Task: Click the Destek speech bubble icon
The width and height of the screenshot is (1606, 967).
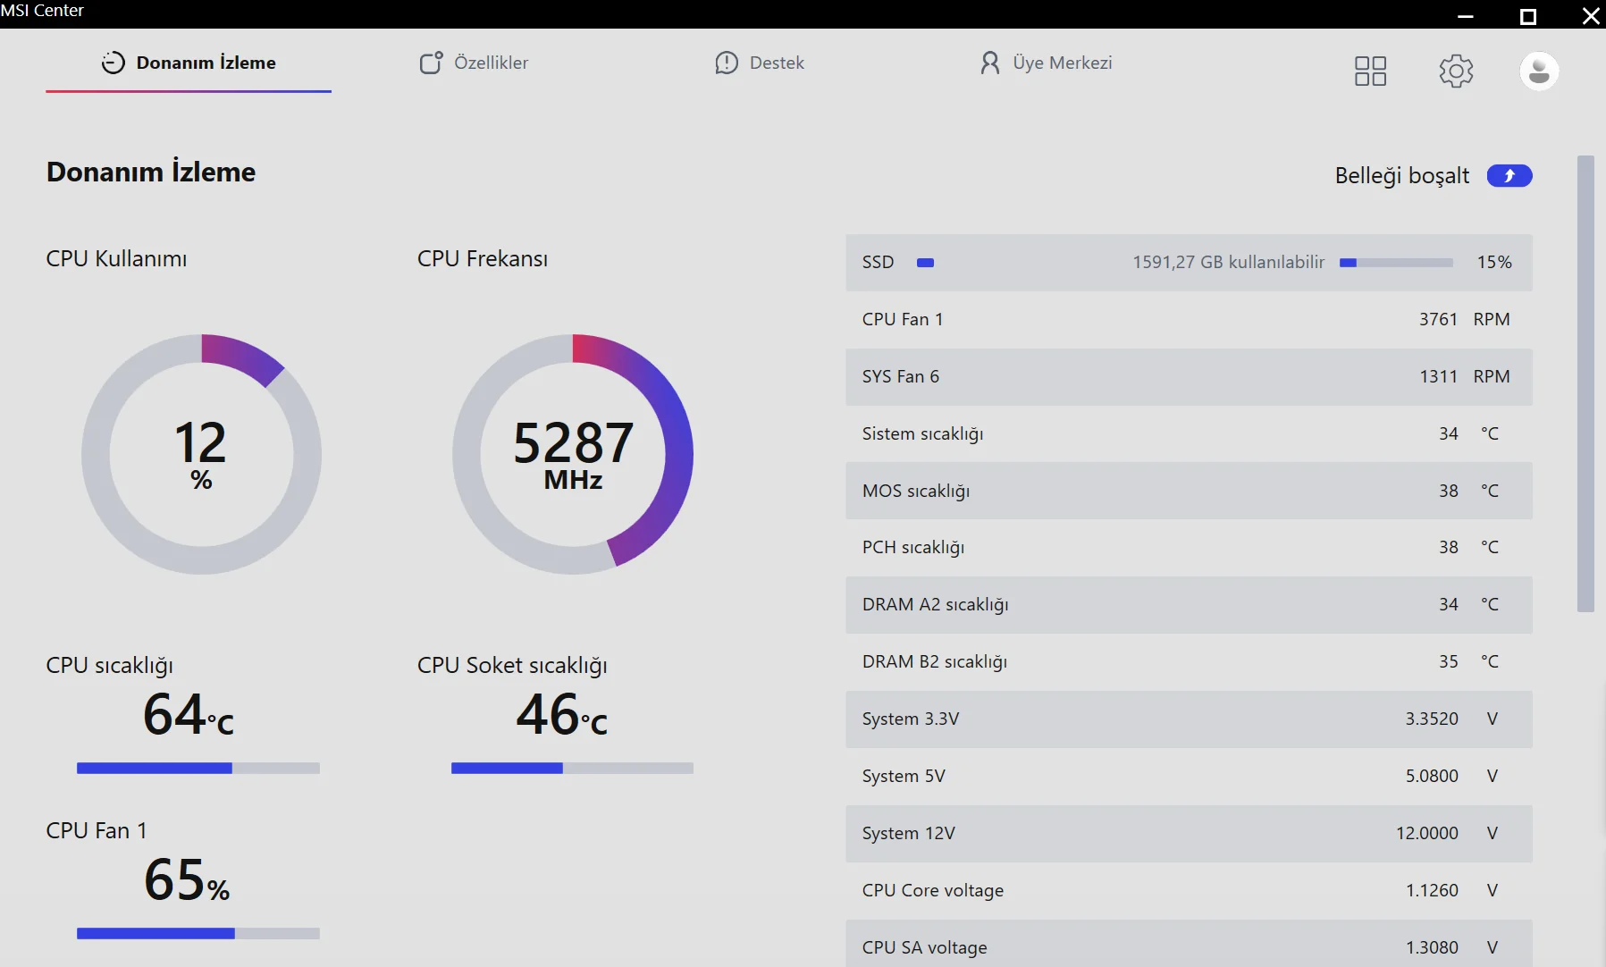Action: (x=727, y=63)
